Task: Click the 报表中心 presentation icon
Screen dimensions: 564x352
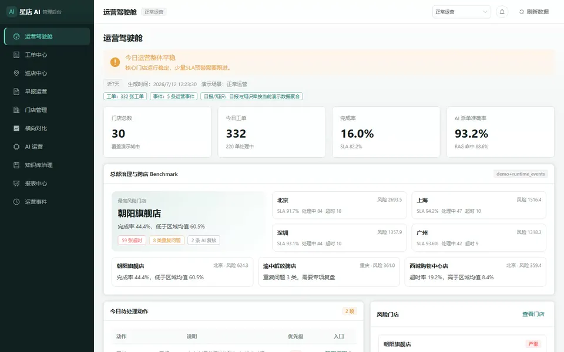Action: point(16,183)
